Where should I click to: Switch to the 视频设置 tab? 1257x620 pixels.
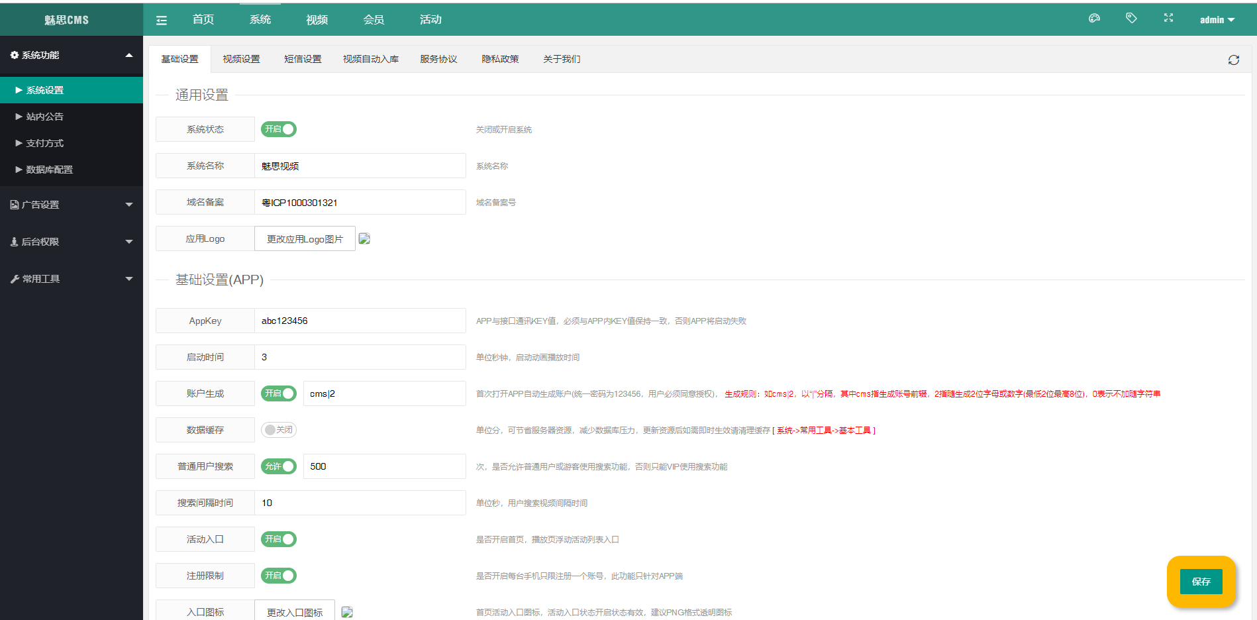point(241,59)
